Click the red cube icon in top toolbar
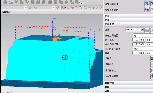153x93 pixels. (x=50, y=2)
